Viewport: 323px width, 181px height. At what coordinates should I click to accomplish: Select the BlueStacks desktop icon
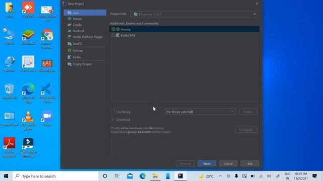tap(28, 37)
